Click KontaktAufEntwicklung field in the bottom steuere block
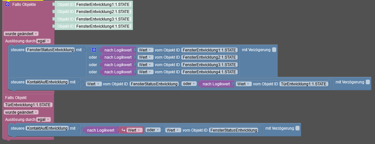The image size is (375, 144). pos(47,128)
